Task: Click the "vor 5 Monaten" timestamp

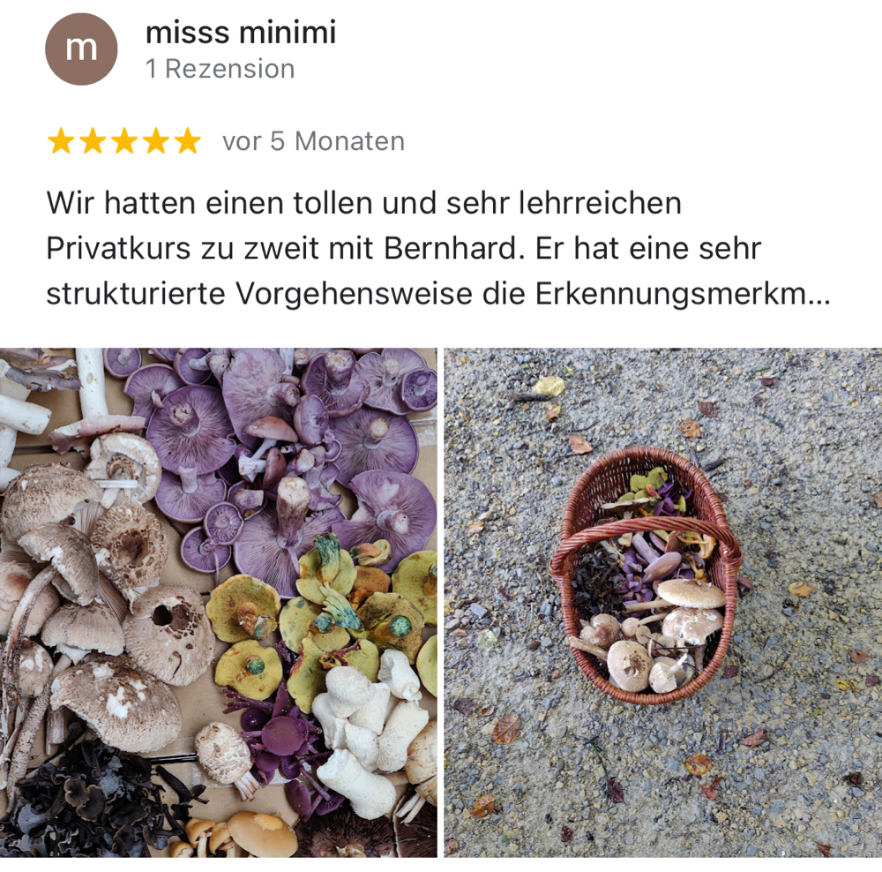Action: 313,141
